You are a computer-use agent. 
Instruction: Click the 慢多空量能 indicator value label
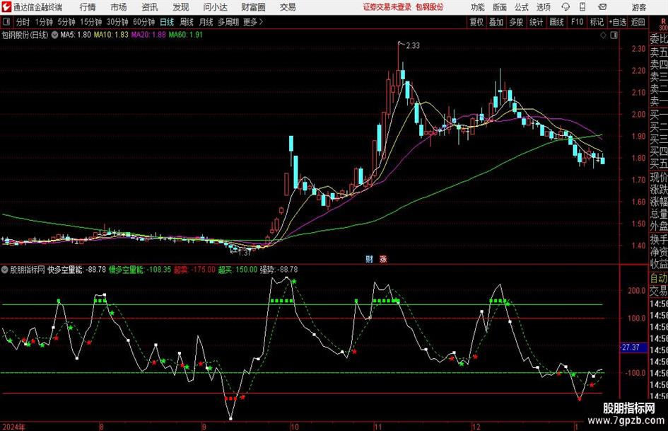click(x=140, y=270)
